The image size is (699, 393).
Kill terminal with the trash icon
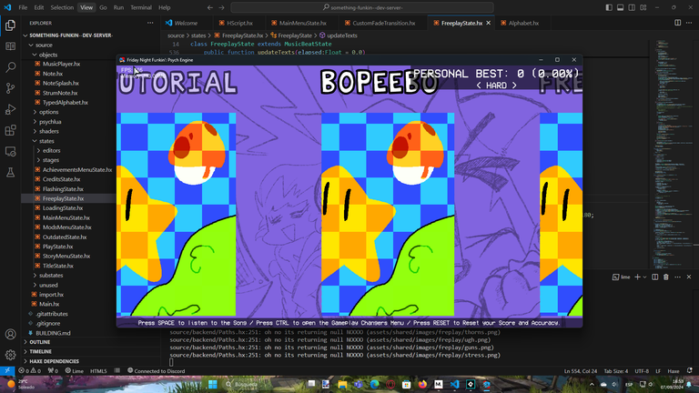[666, 277]
